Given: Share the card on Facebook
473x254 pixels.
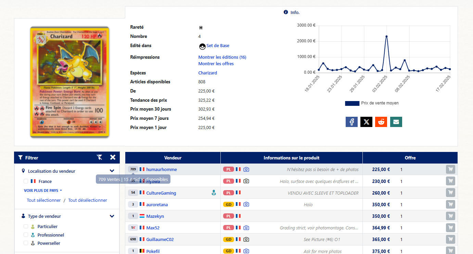Looking at the screenshot, I should [351, 122].
